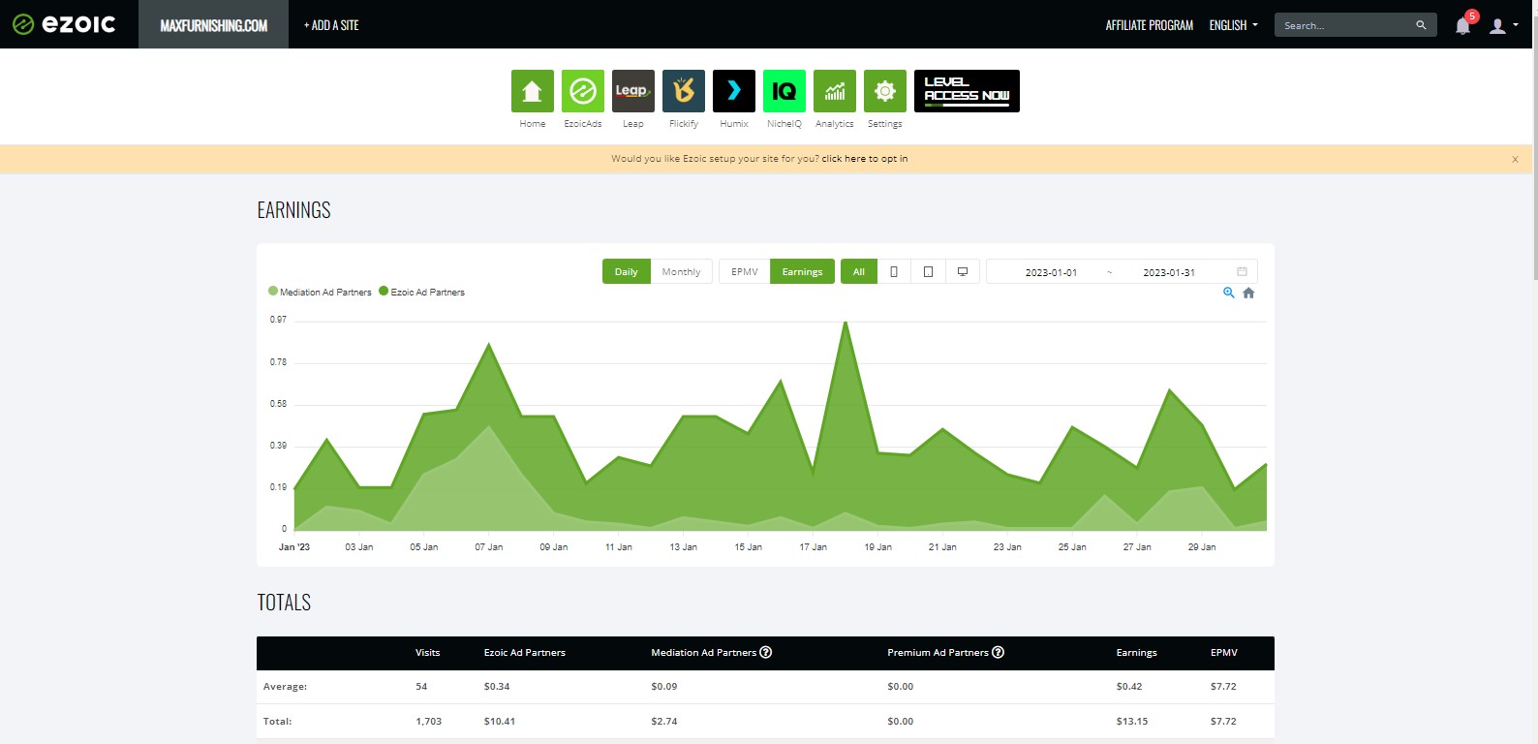Filter chart by tablet device icon

928,271
